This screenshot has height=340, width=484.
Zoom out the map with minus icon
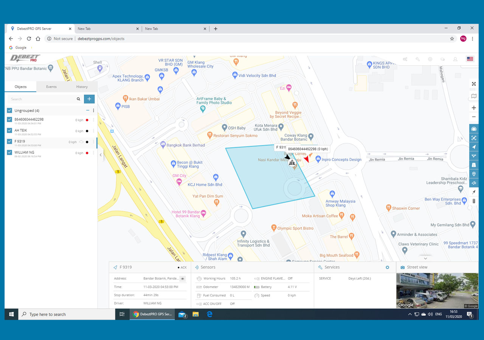point(474,117)
